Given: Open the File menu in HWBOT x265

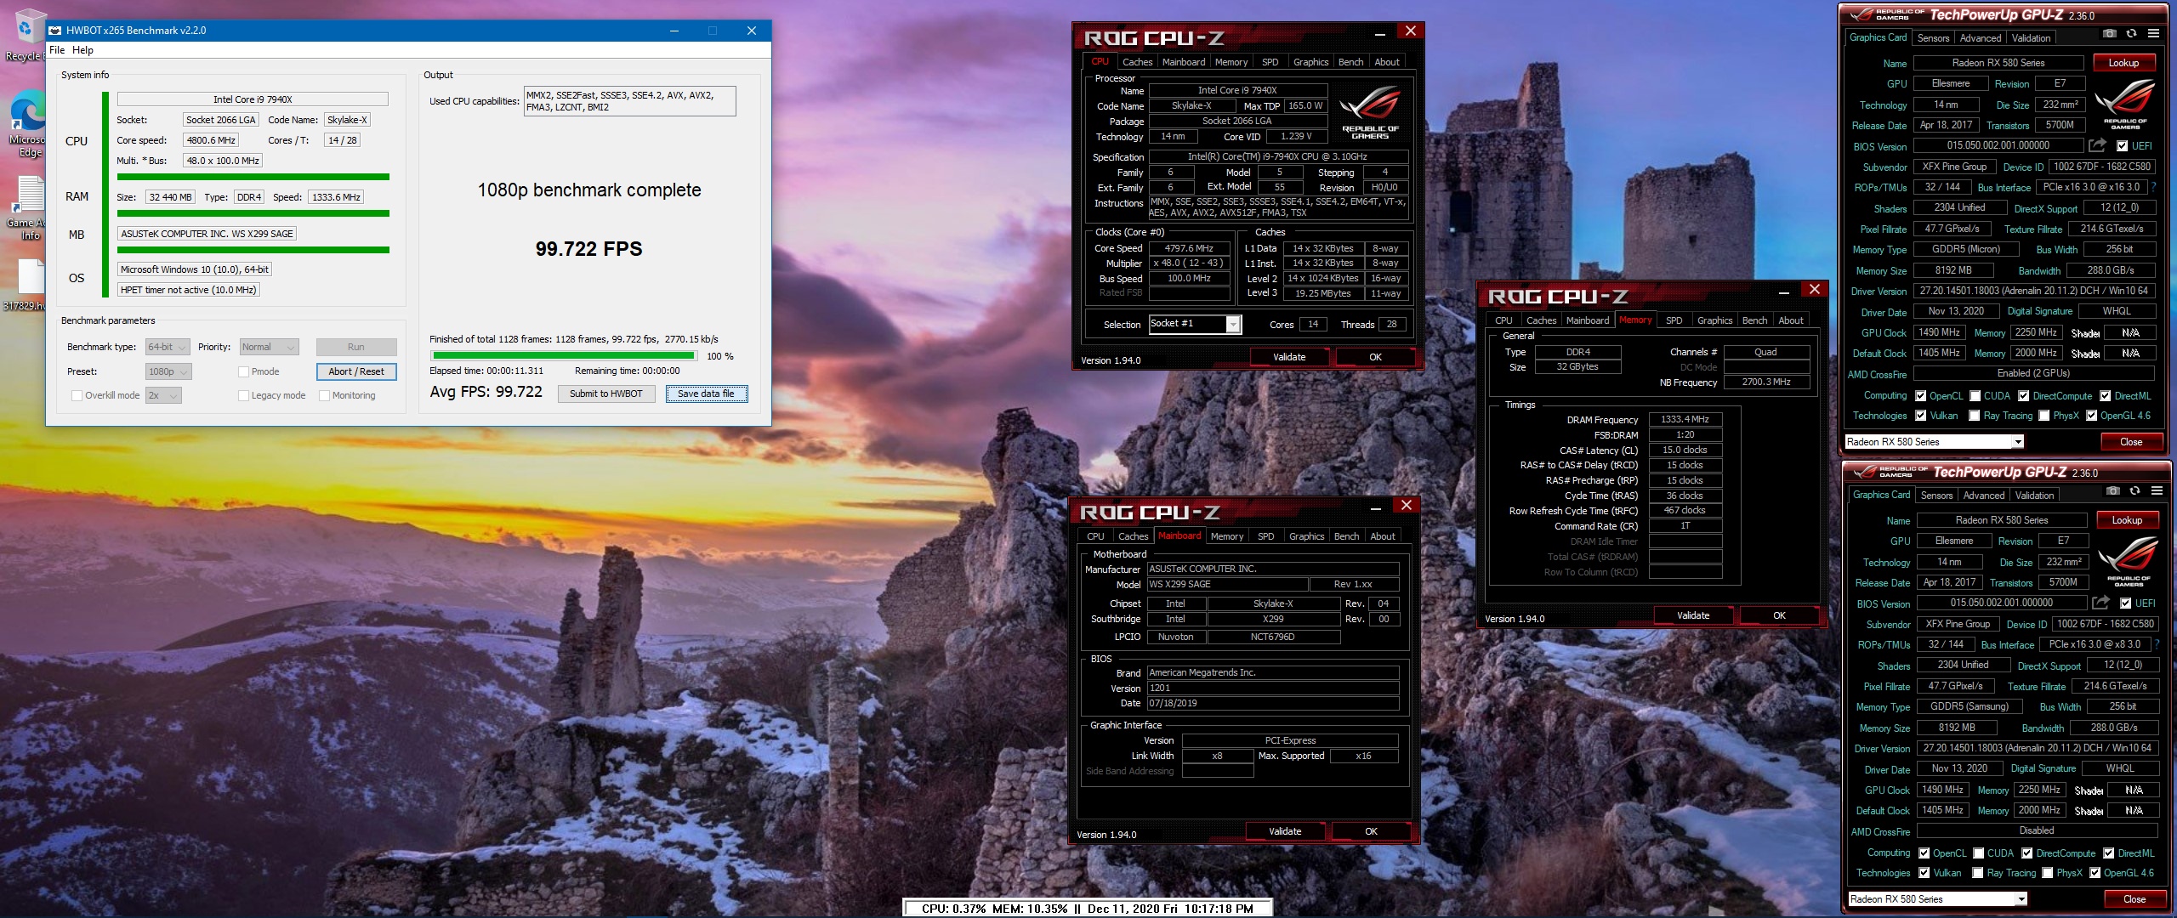Looking at the screenshot, I should (x=57, y=50).
